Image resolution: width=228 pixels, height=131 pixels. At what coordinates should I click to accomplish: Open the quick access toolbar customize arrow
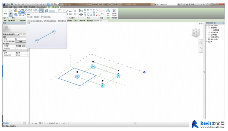[58, 4]
